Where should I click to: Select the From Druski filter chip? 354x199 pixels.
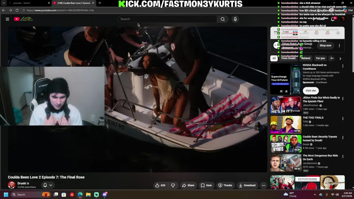click(288, 58)
